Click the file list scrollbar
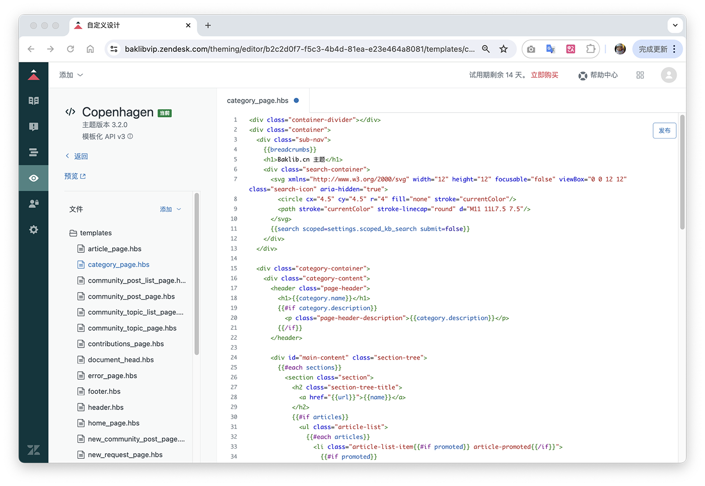 pos(196,273)
